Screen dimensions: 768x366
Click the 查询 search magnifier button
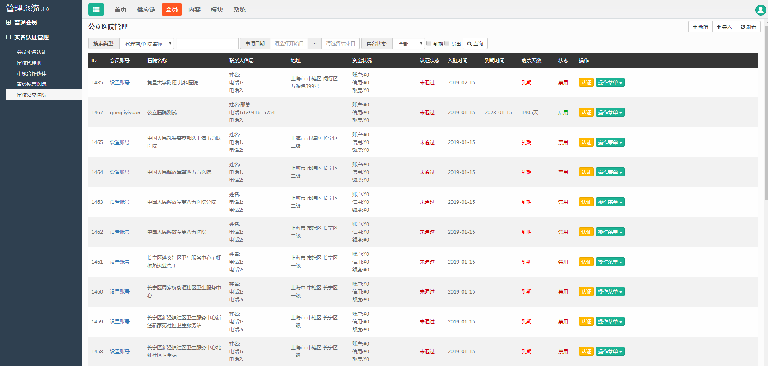click(x=475, y=43)
